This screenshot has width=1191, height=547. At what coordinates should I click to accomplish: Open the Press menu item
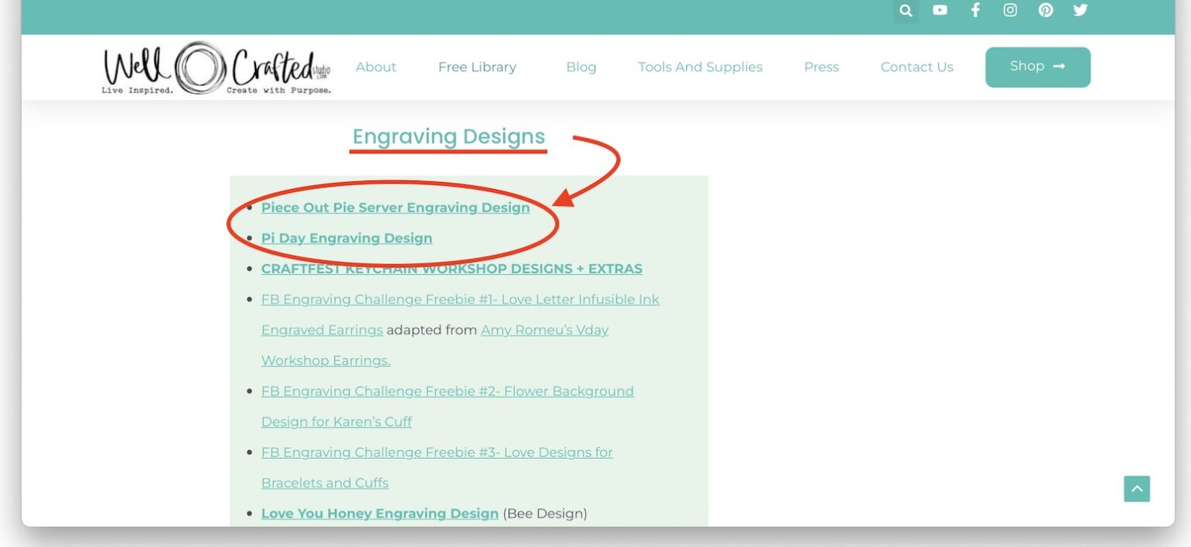pos(821,67)
